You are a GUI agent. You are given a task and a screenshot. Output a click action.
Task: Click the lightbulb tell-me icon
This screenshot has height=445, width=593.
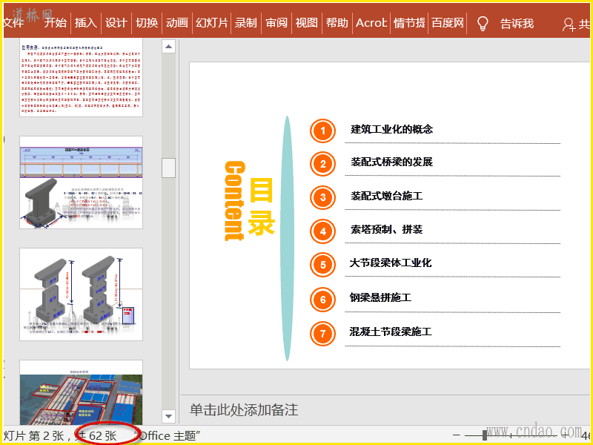(483, 24)
